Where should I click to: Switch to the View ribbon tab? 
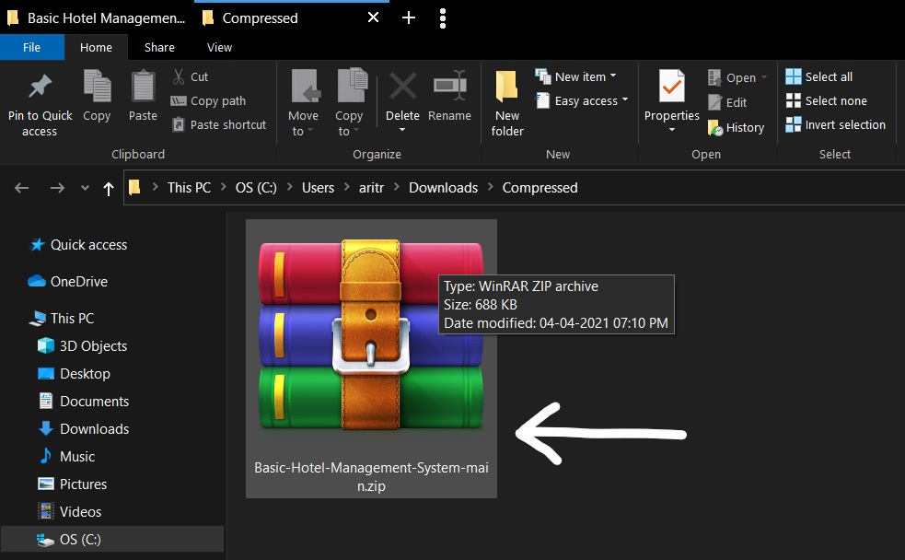point(219,47)
